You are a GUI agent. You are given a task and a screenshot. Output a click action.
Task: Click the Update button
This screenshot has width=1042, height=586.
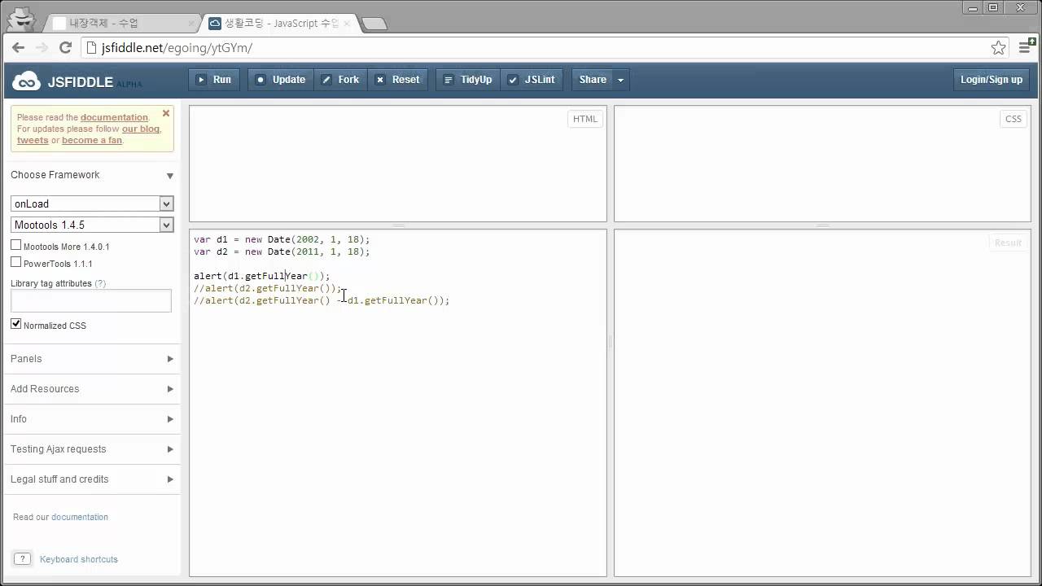point(281,80)
